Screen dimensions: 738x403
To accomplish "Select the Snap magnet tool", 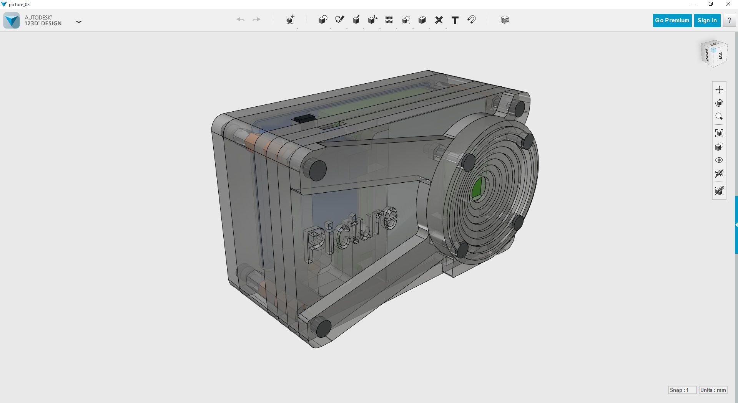I will coord(472,20).
